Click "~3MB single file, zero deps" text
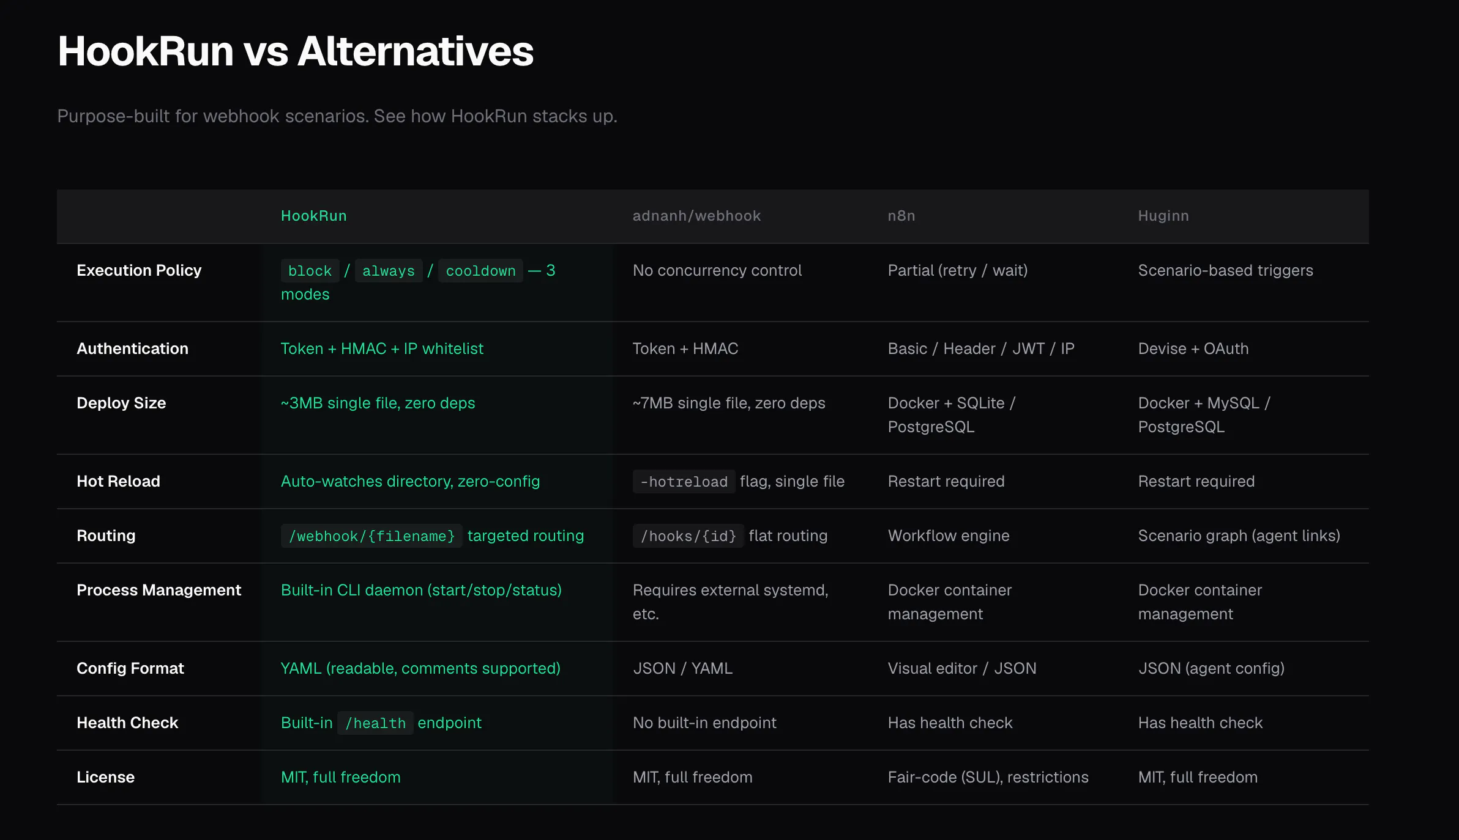The height and width of the screenshot is (840, 1459). pyautogui.click(x=378, y=403)
